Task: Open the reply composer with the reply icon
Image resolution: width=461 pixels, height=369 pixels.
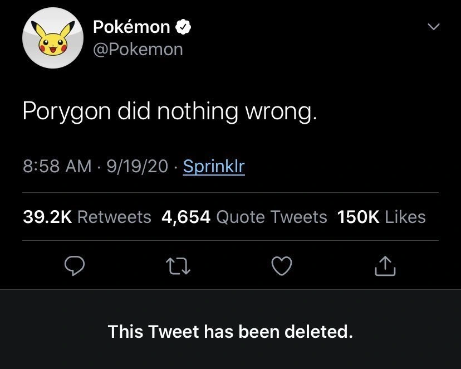Action: pyautogui.click(x=75, y=266)
